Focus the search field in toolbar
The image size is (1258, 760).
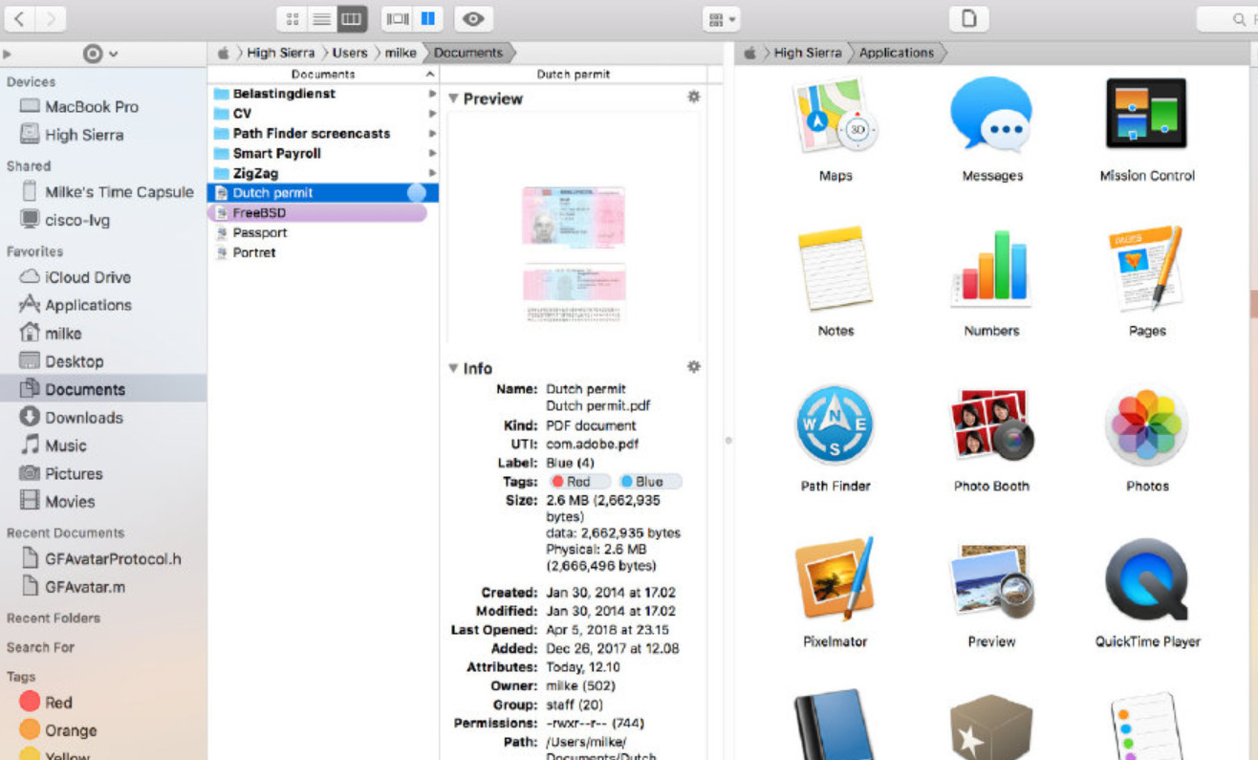[x=1228, y=18]
